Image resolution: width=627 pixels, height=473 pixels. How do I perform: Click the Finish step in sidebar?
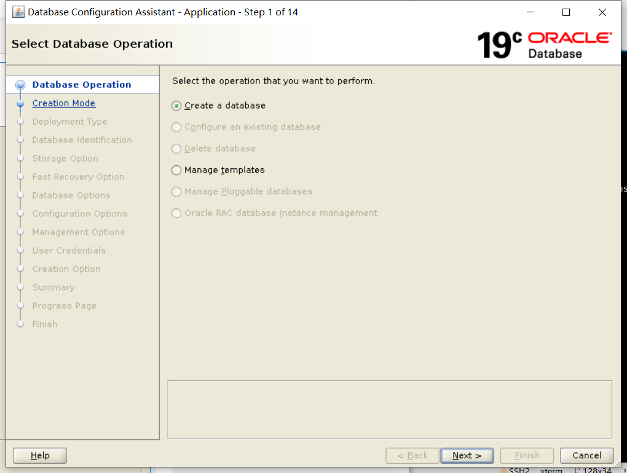(x=45, y=324)
